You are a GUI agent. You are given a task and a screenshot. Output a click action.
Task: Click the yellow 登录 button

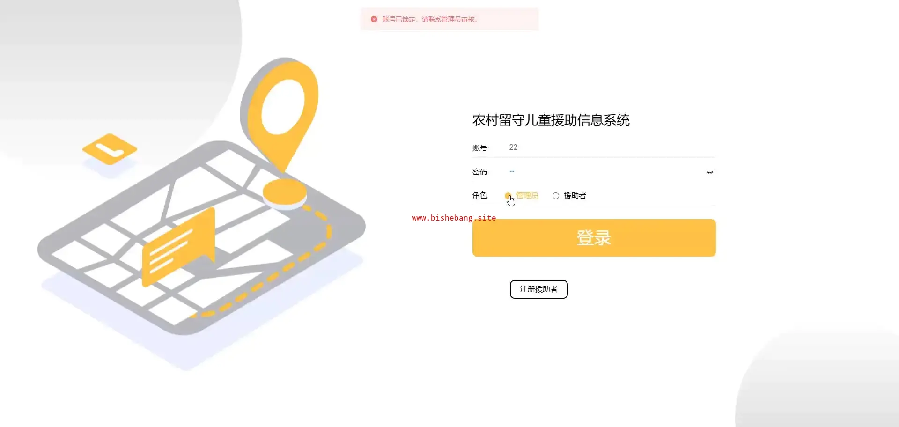pyautogui.click(x=594, y=238)
